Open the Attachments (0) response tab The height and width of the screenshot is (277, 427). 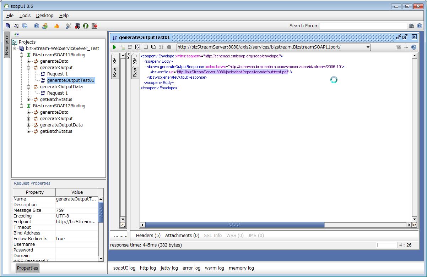182,236
